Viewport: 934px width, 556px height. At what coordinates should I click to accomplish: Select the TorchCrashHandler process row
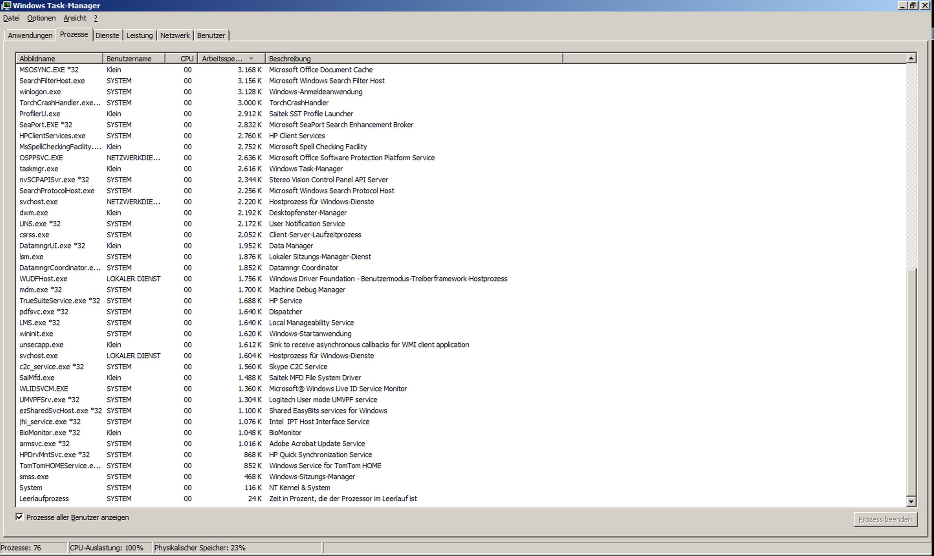60,103
